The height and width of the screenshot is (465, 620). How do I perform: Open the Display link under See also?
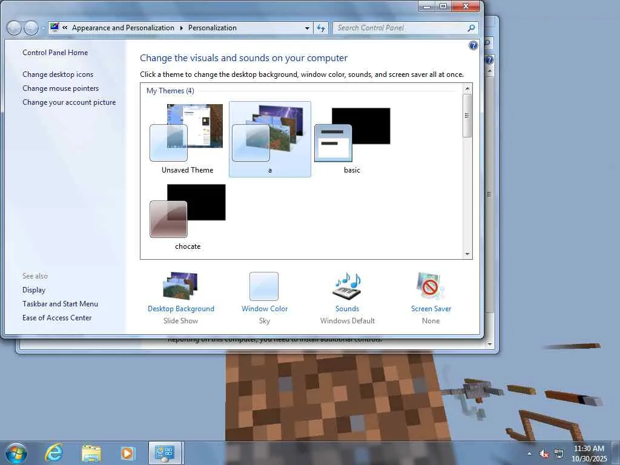pos(34,290)
